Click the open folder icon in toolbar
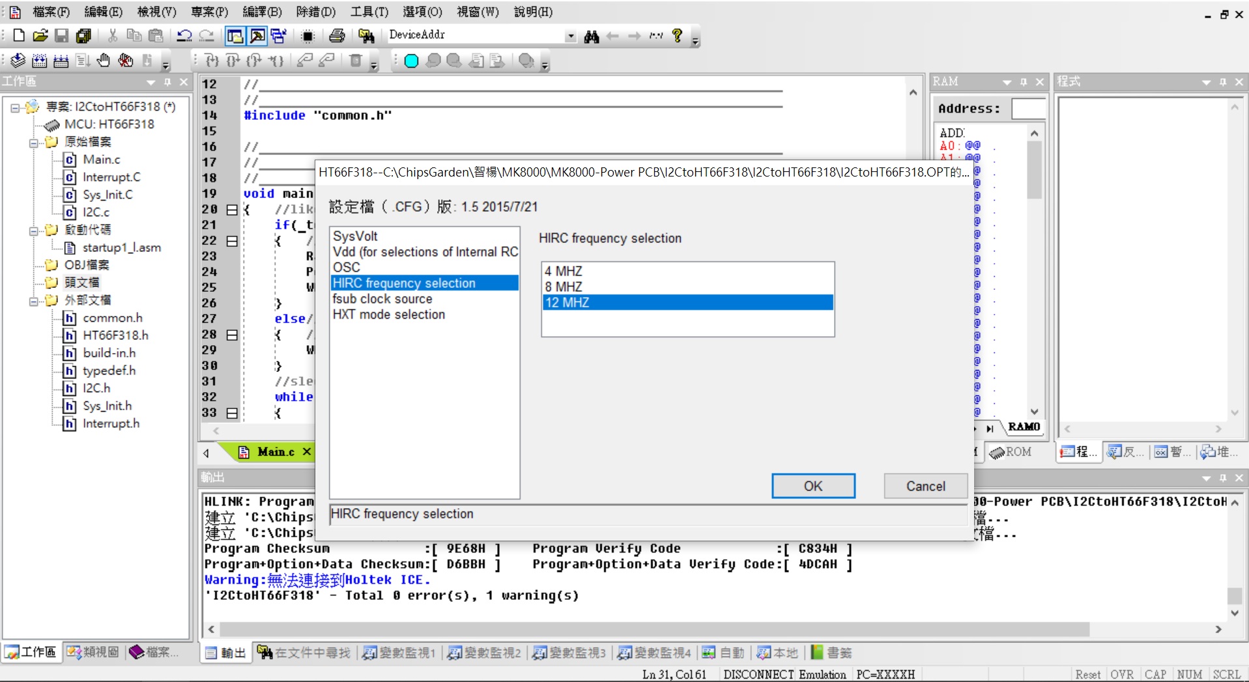The height and width of the screenshot is (682, 1249). [40, 35]
